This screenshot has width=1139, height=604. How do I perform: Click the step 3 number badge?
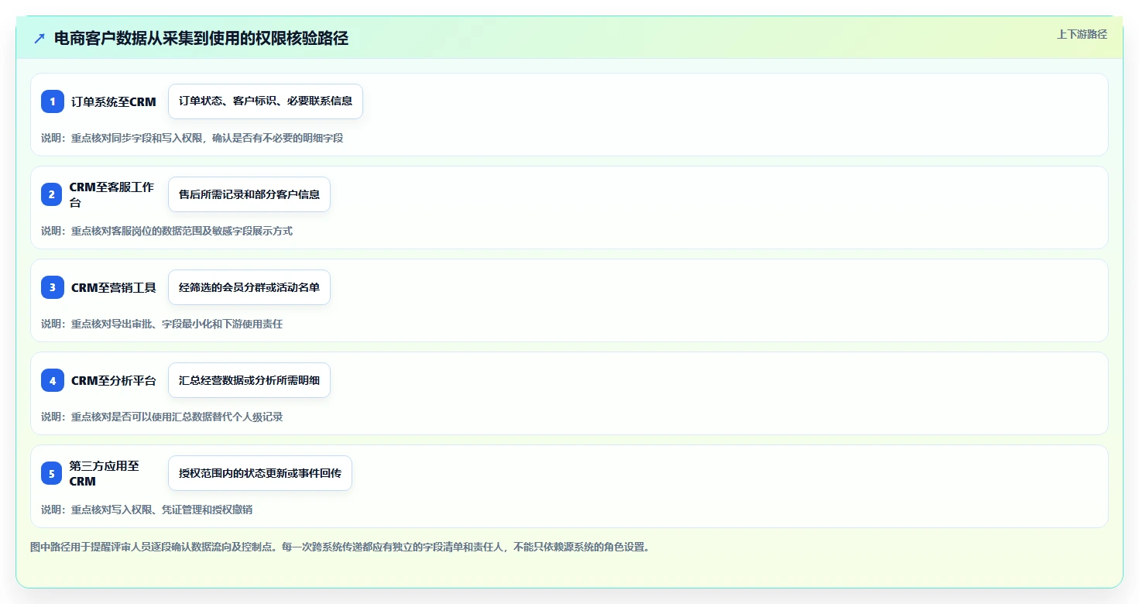(53, 287)
